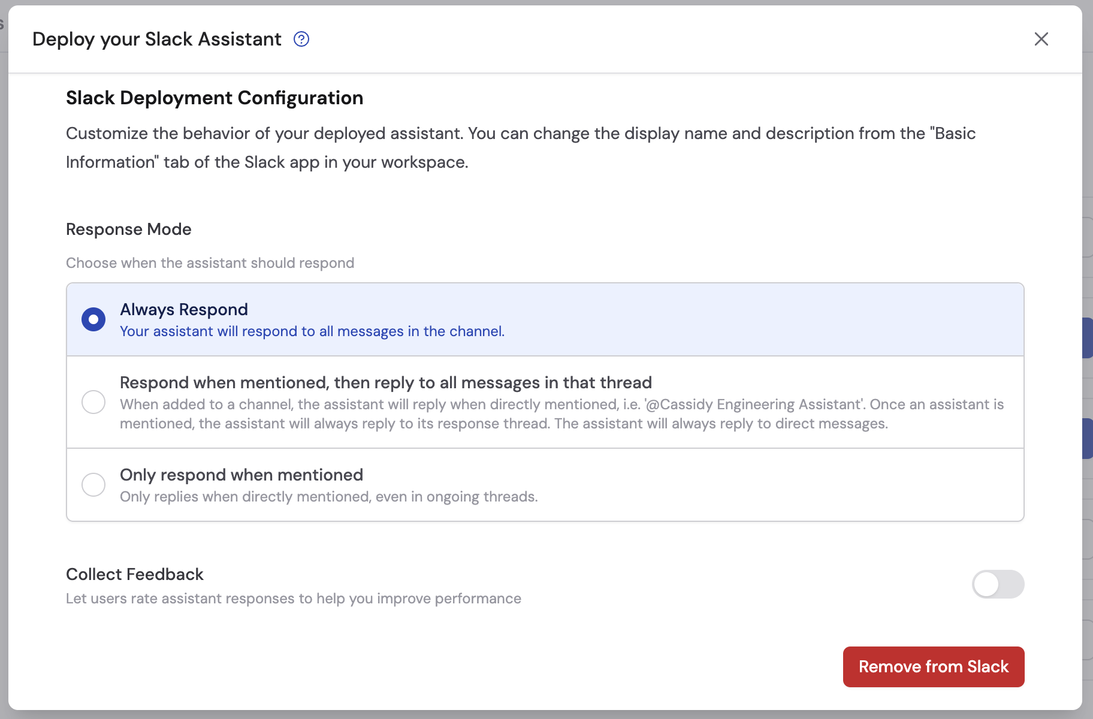1093x719 pixels.
Task: Click the 'Response Mode' section label
Action: pyautogui.click(x=128, y=229)
